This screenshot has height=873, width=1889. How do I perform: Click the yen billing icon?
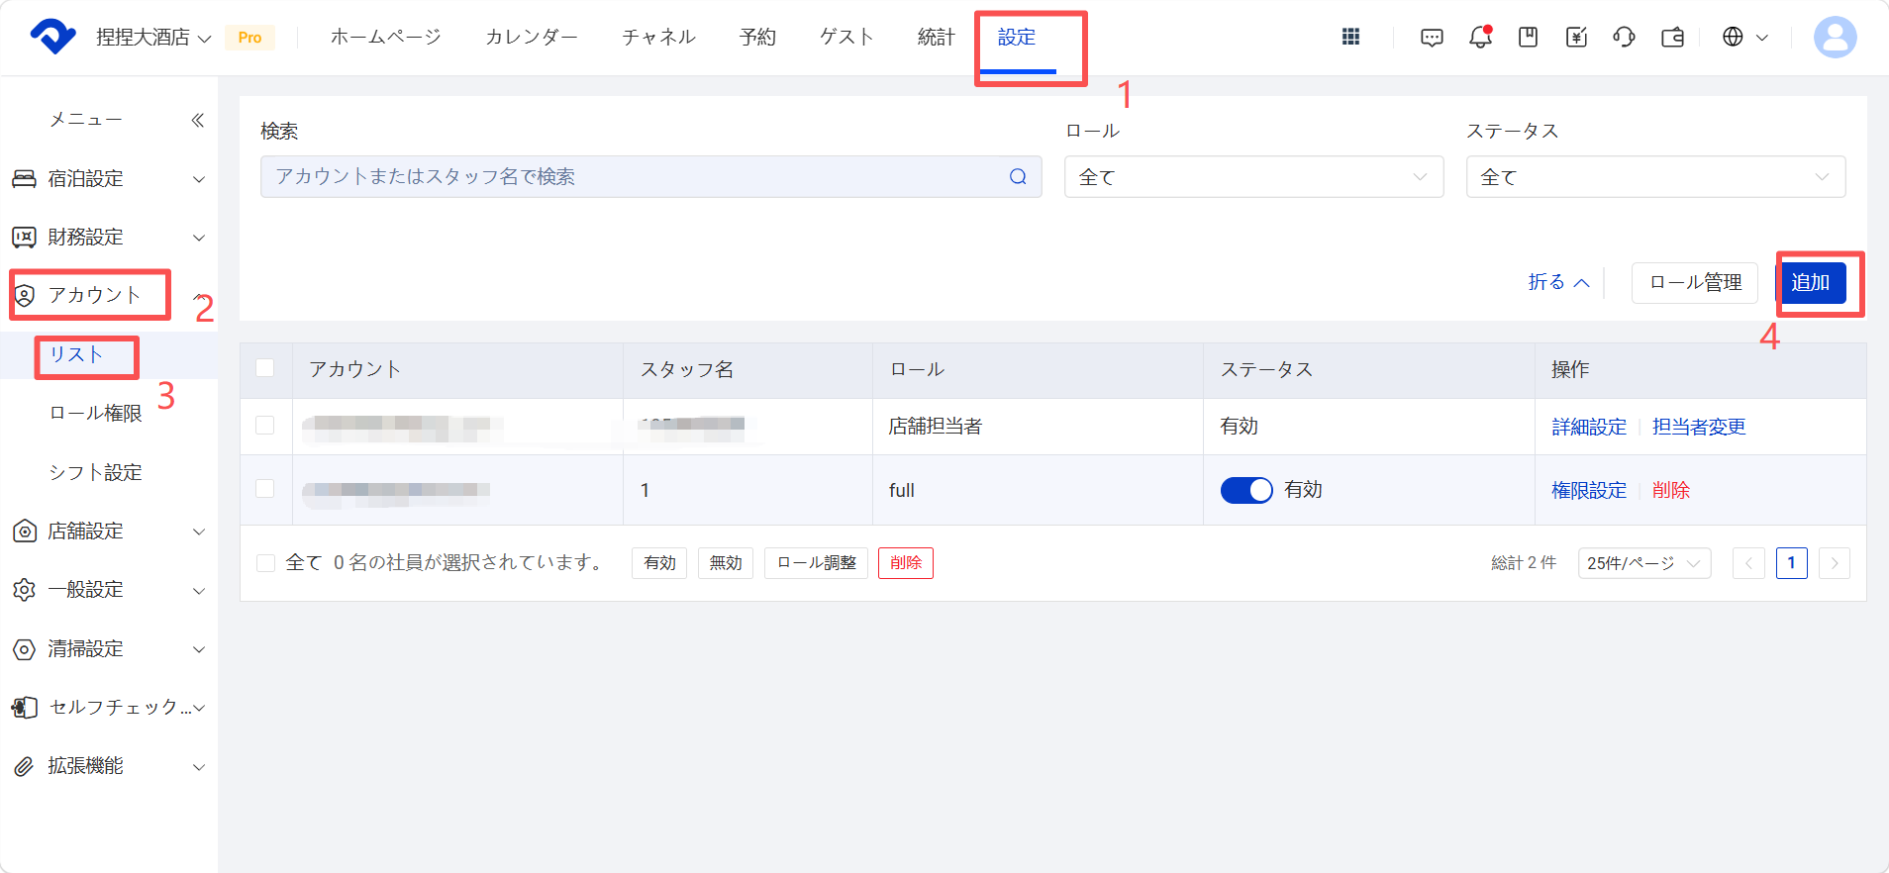[x=1576, y=37]
